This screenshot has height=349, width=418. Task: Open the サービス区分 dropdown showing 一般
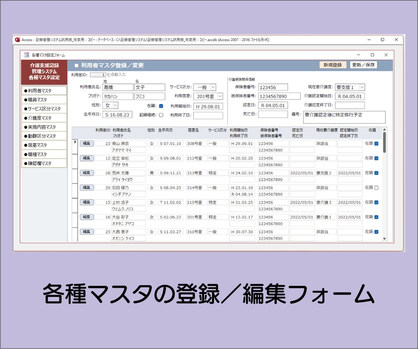coord(213,87)
